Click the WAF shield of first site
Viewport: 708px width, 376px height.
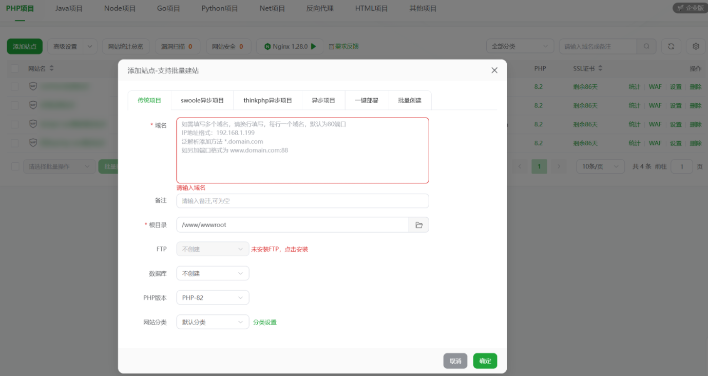coord(33,86)
